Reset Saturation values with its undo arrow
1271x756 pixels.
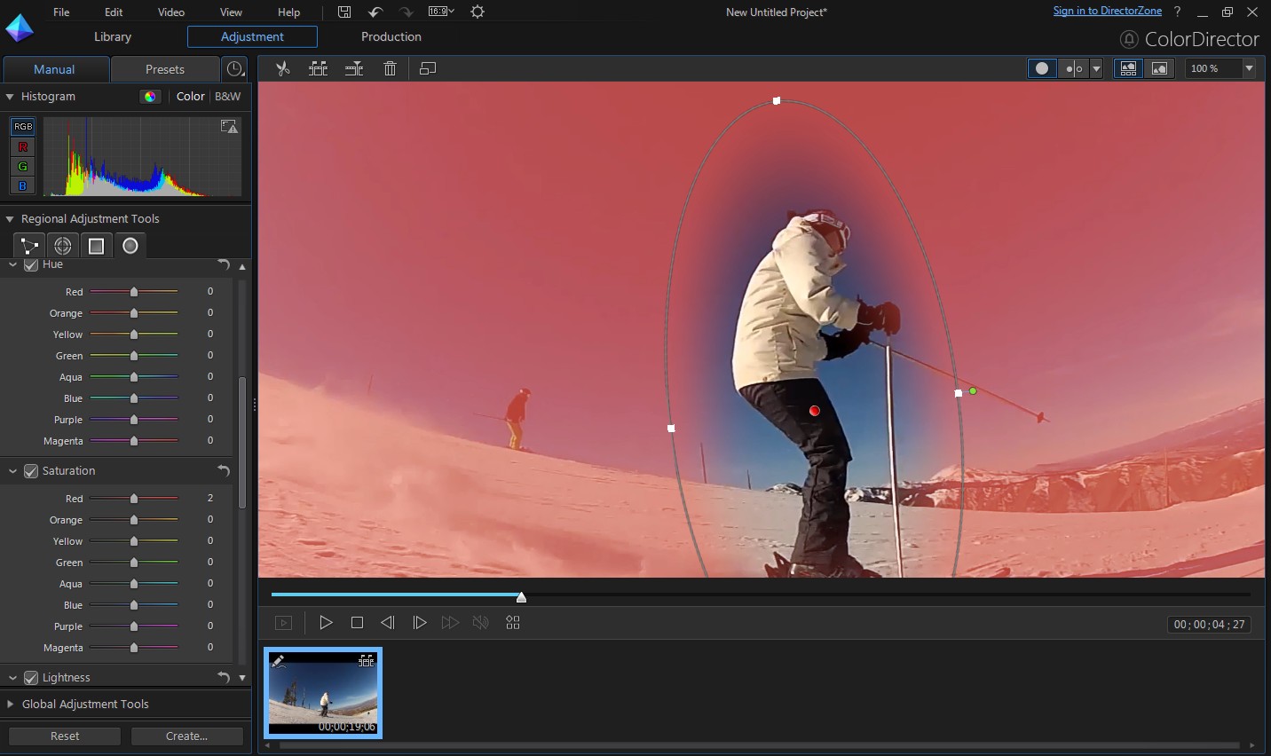(x=224, y=470)
